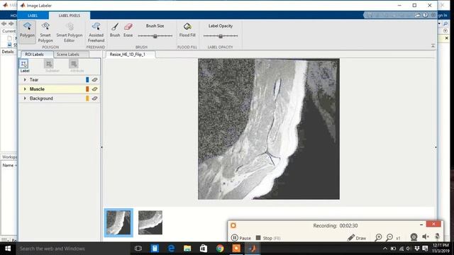Toggle visibility of the Muscle label
The height and width of the screenshot is (255, 454).
click(x=94, y=89)
